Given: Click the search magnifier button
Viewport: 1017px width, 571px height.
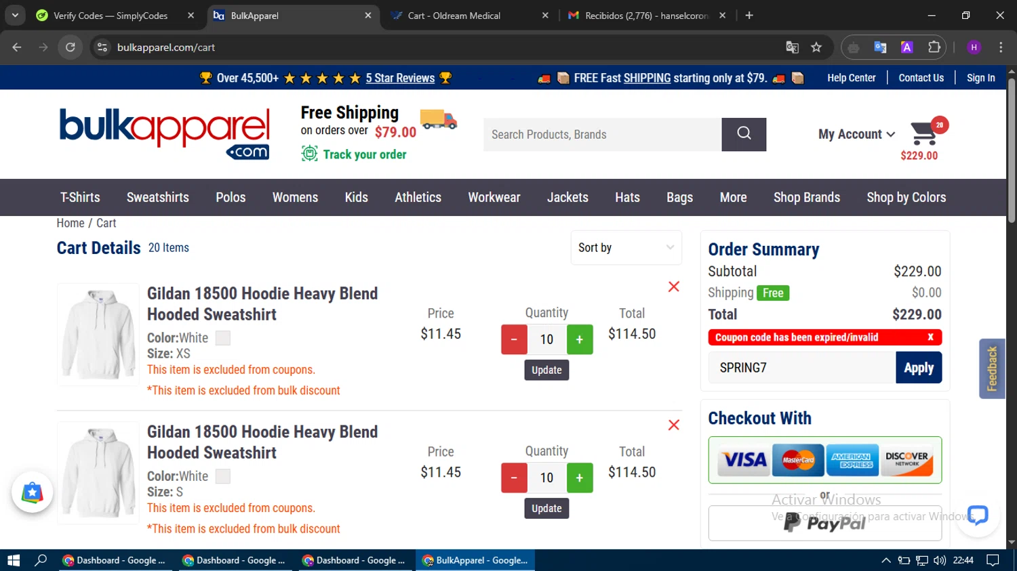Looking at the screenshot, I should (744, 134).
